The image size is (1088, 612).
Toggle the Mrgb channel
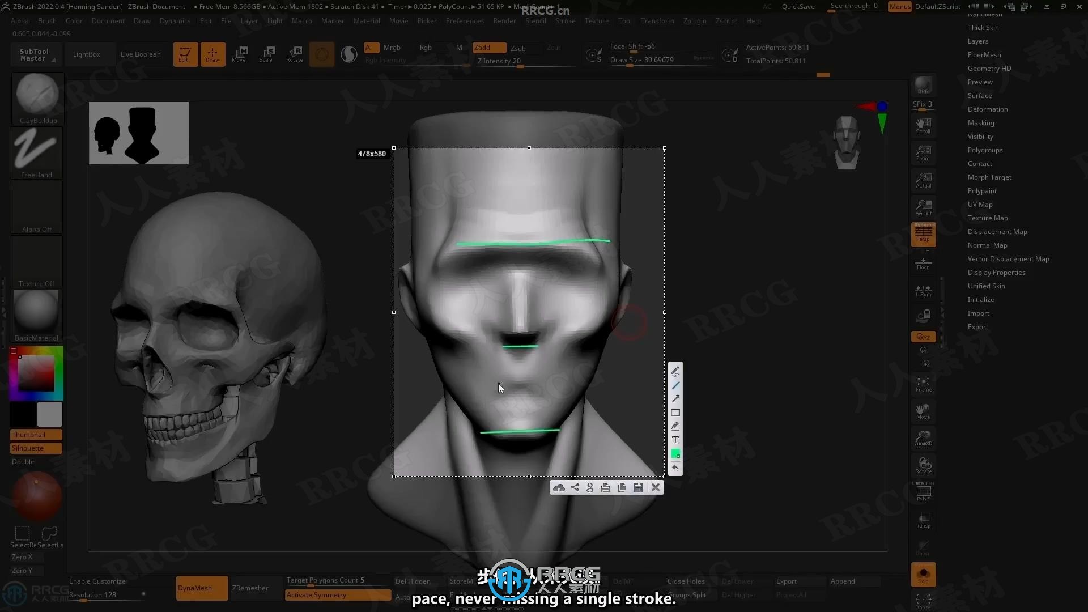pyautogui.click(x=392, y=48)
